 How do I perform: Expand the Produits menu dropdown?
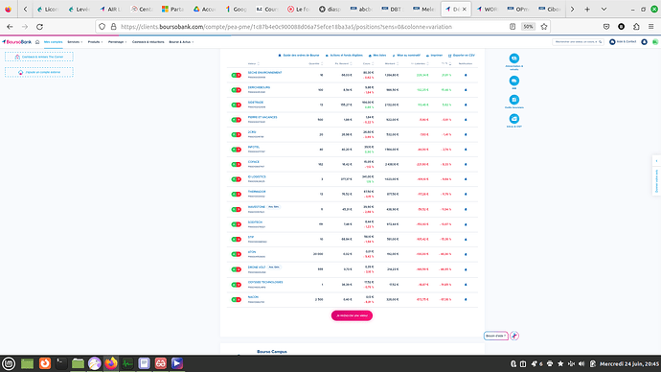click(x=95, y=42)
